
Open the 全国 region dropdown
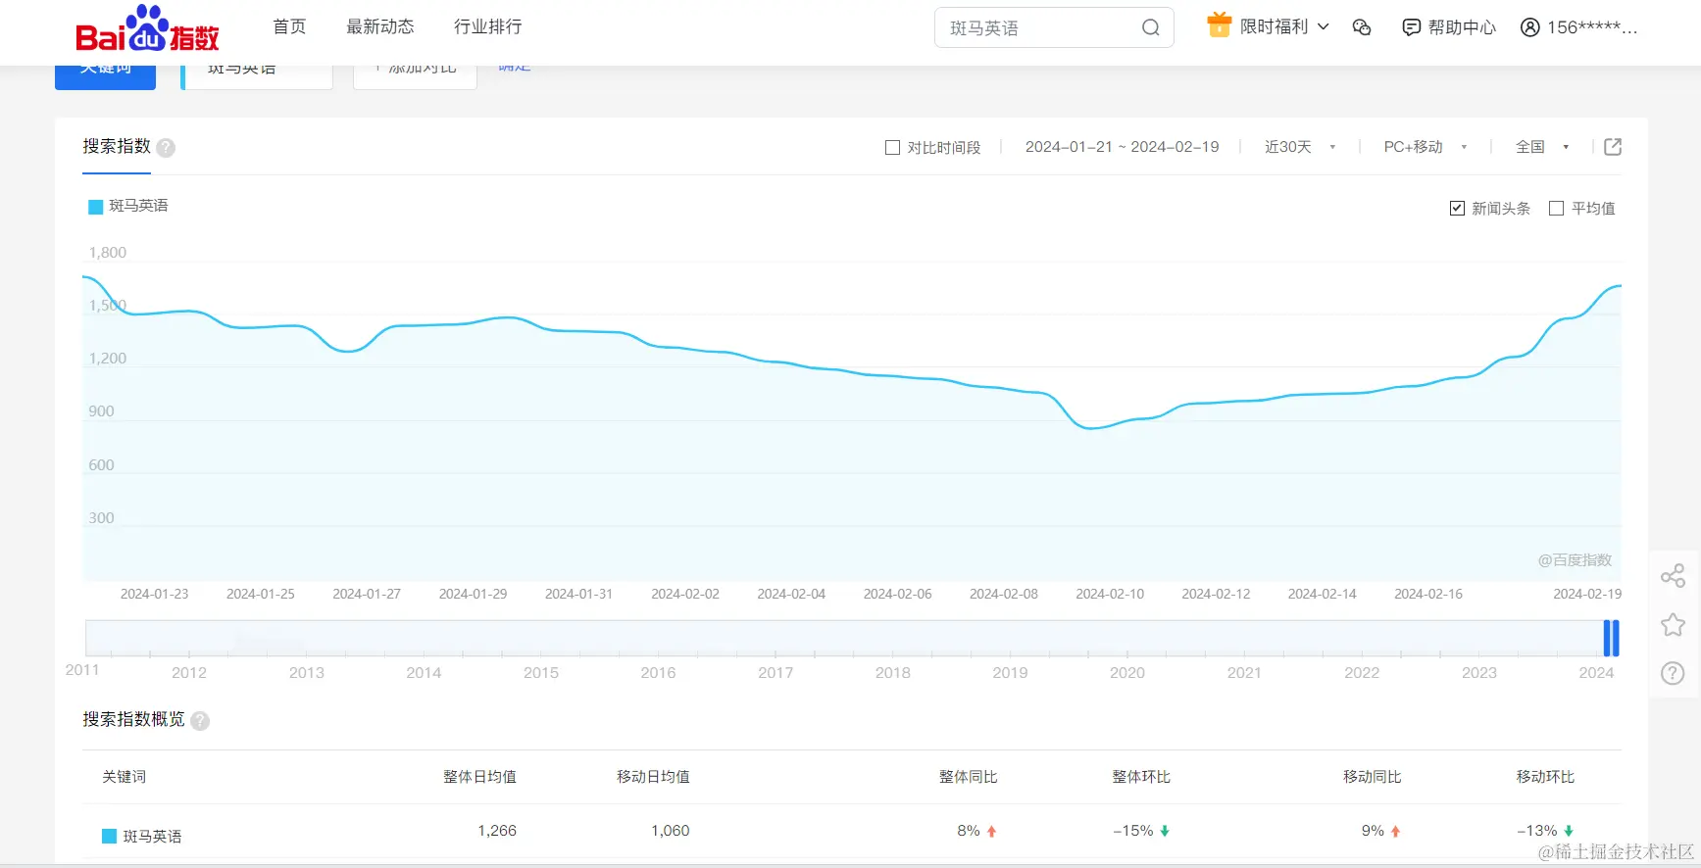[x=1542, y=147]
